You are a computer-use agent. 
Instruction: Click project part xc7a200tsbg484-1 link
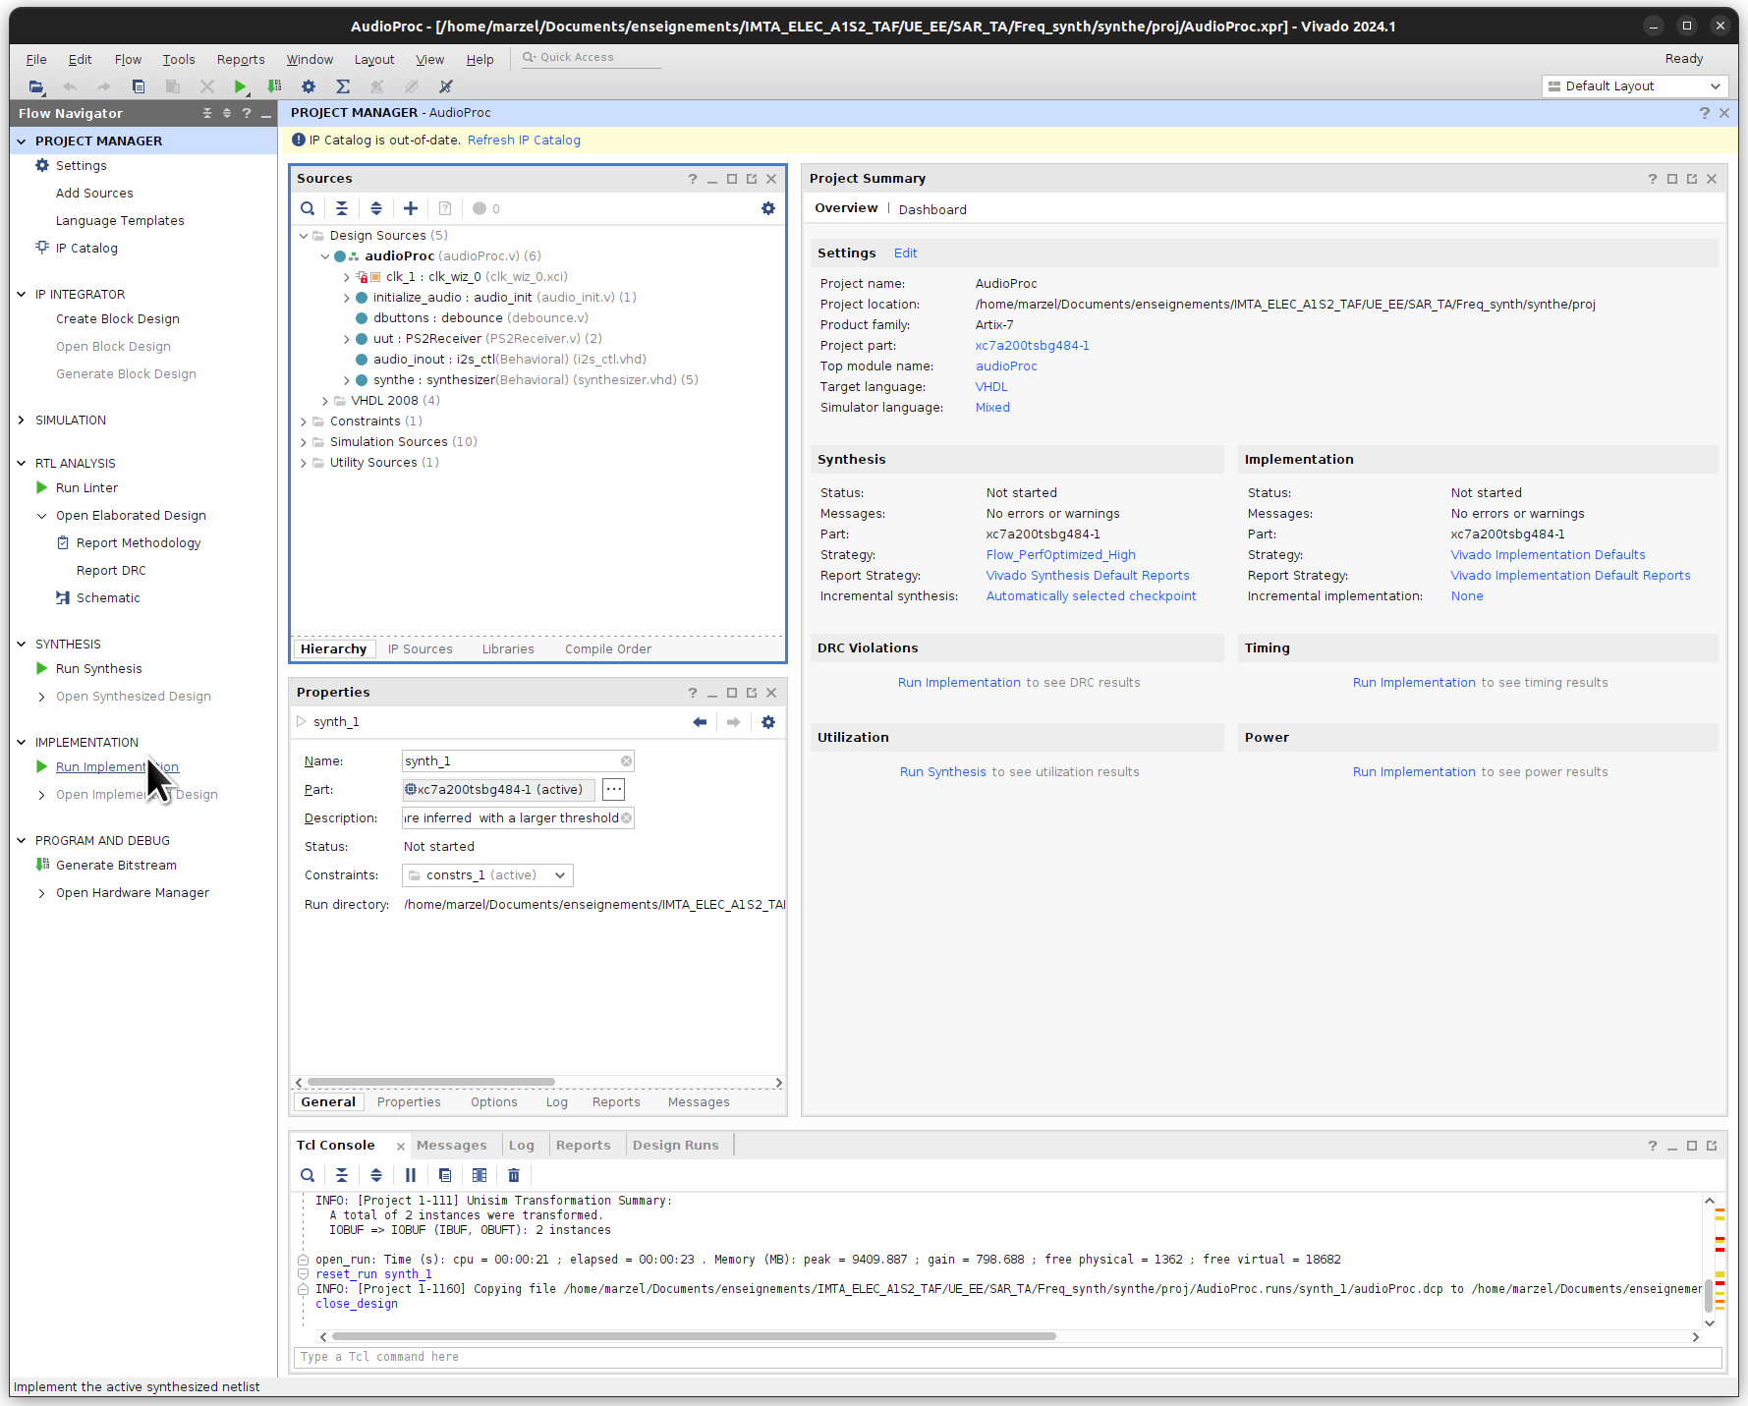click(1032, 346)
